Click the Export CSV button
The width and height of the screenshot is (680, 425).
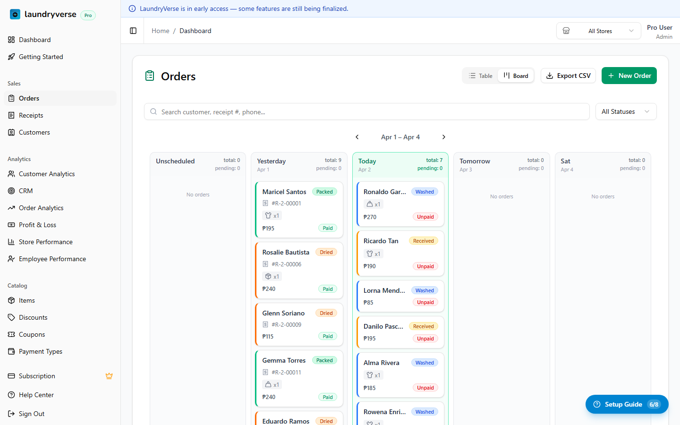click(568, 76)
